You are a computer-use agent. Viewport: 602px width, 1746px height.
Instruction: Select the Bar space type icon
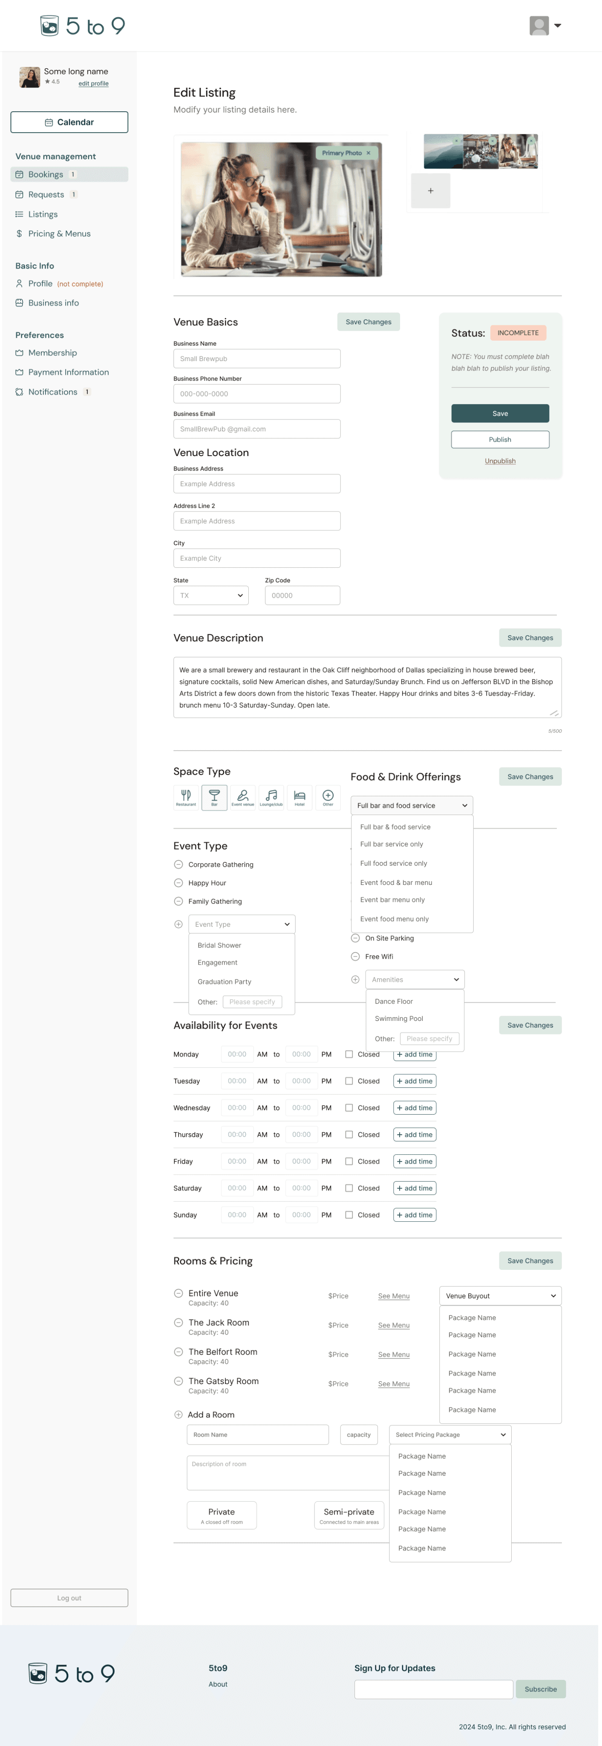214,797
